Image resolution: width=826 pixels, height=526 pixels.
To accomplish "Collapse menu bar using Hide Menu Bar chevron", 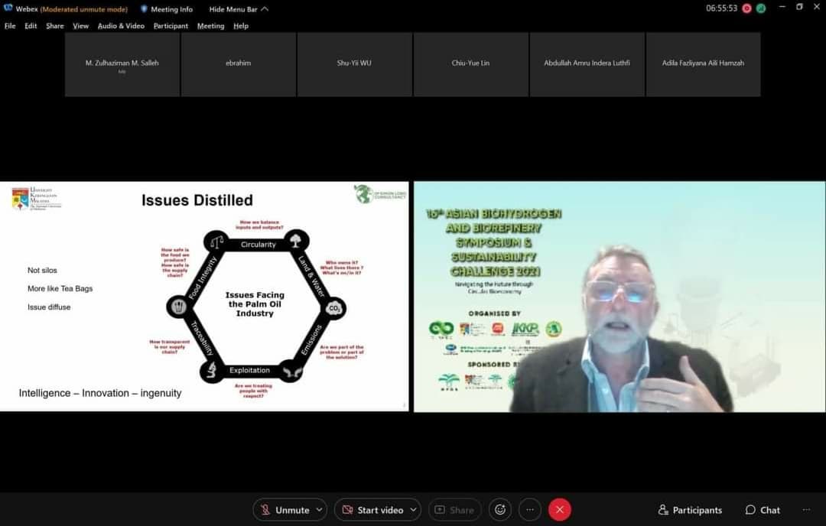I will [x=265, y=9].
